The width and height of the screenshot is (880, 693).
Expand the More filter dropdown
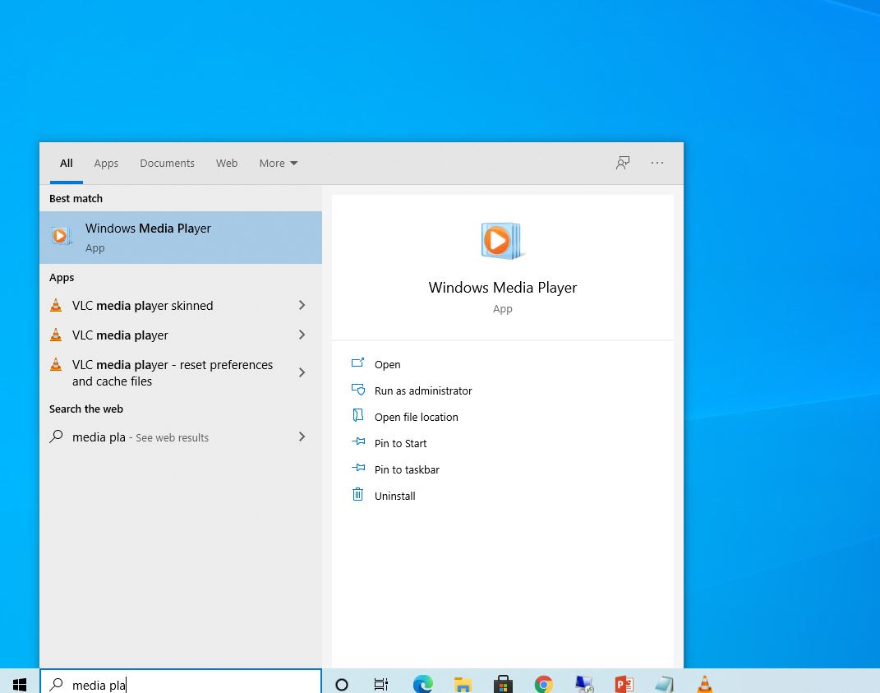pos(278,163)
